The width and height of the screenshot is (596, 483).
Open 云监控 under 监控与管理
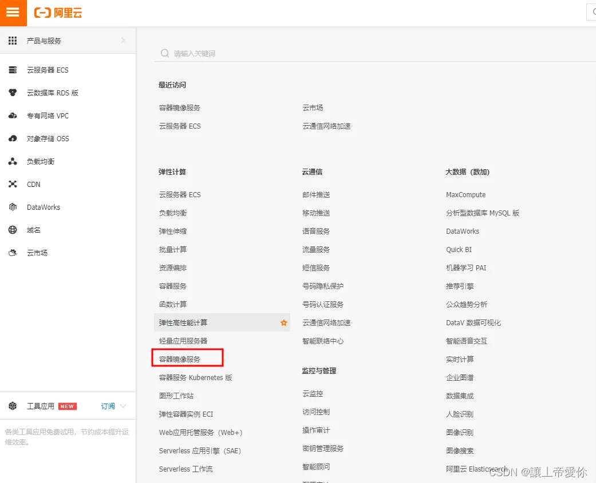click(313, 393)
